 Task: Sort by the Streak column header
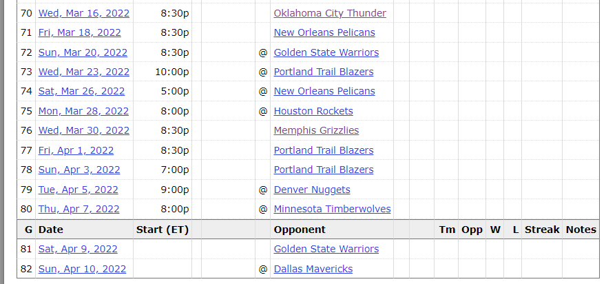coord(542,230)
